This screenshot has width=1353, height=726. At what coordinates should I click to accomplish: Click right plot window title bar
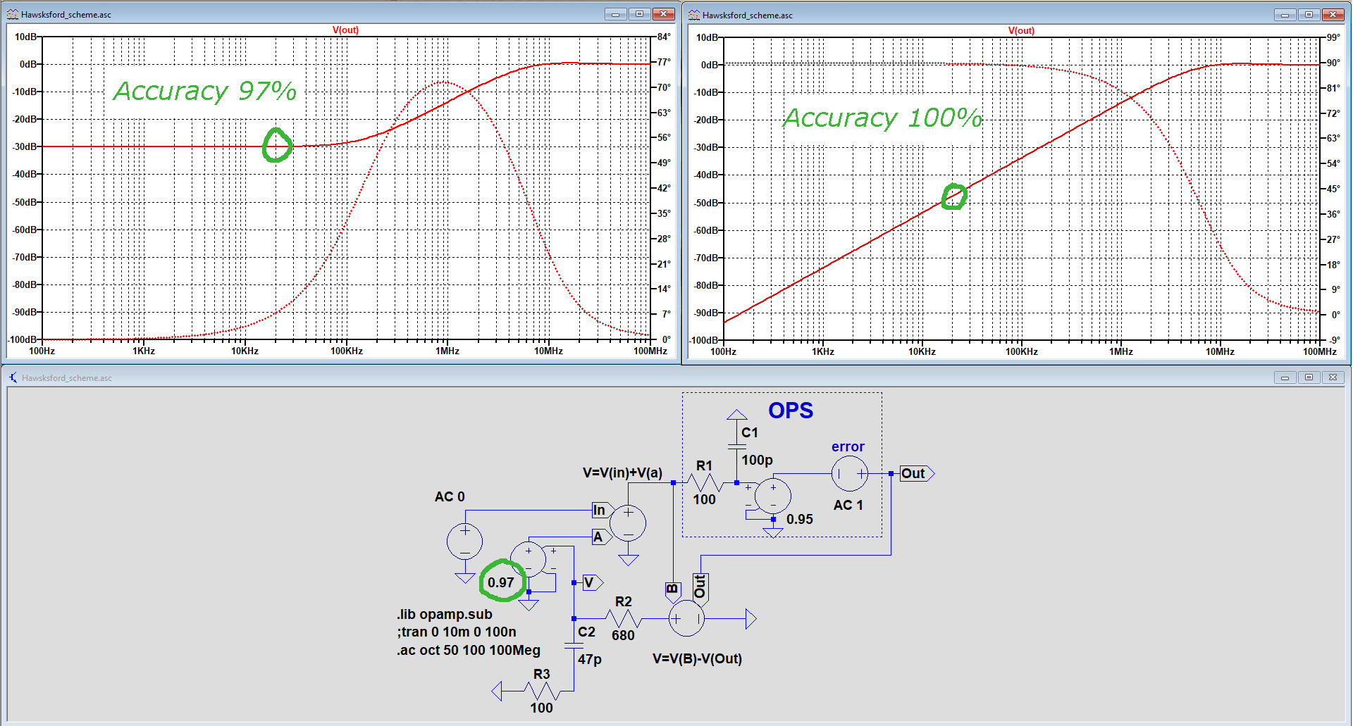pyautogui.click(x=1015, y=15)
